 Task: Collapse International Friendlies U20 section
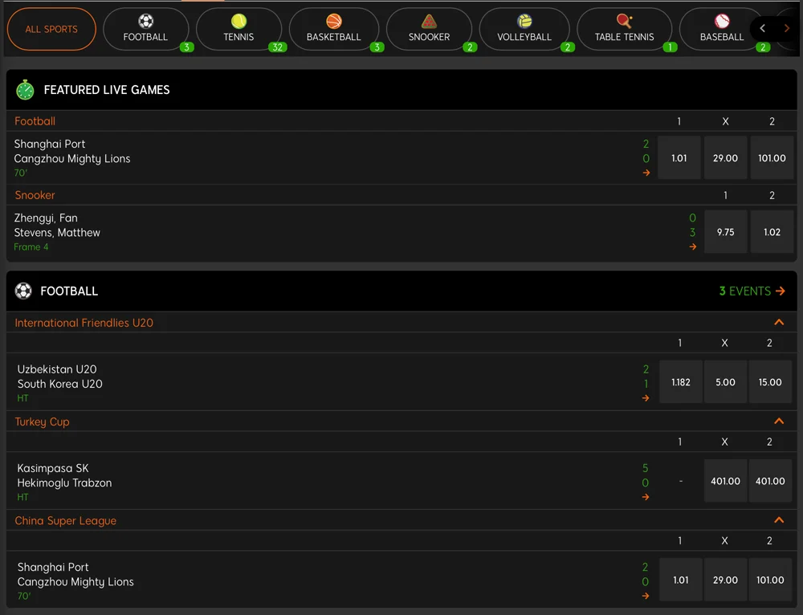click(x=778, y=323)
